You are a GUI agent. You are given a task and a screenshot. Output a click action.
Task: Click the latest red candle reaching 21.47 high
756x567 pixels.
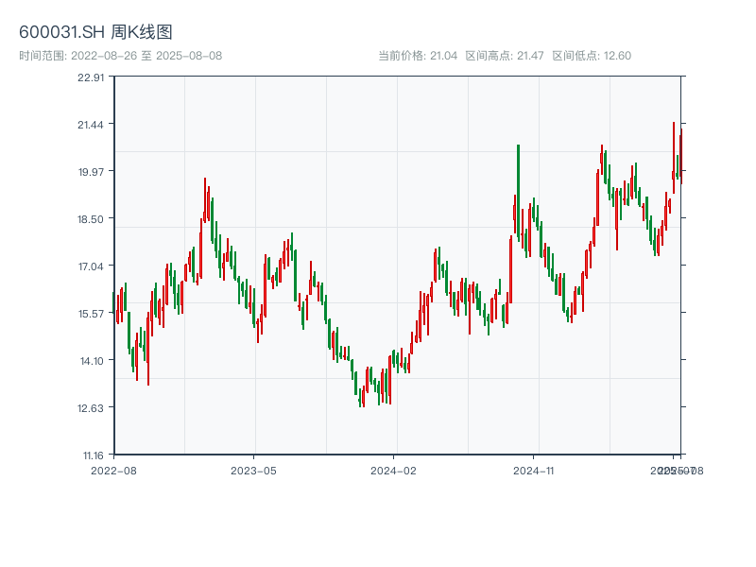coord(674,158)
